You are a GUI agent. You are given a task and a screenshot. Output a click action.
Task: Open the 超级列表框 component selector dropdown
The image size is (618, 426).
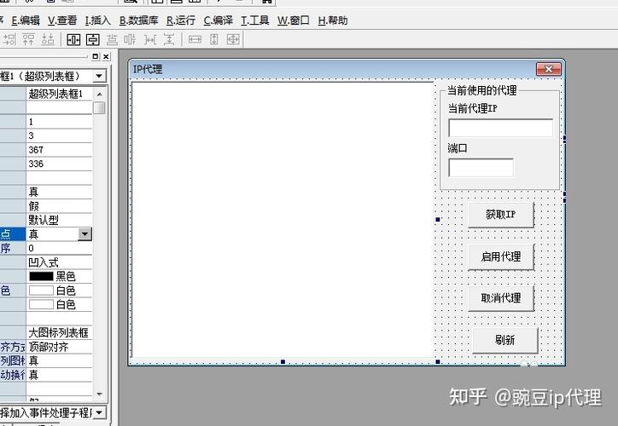pyautogui.click(x=99, y=76)
